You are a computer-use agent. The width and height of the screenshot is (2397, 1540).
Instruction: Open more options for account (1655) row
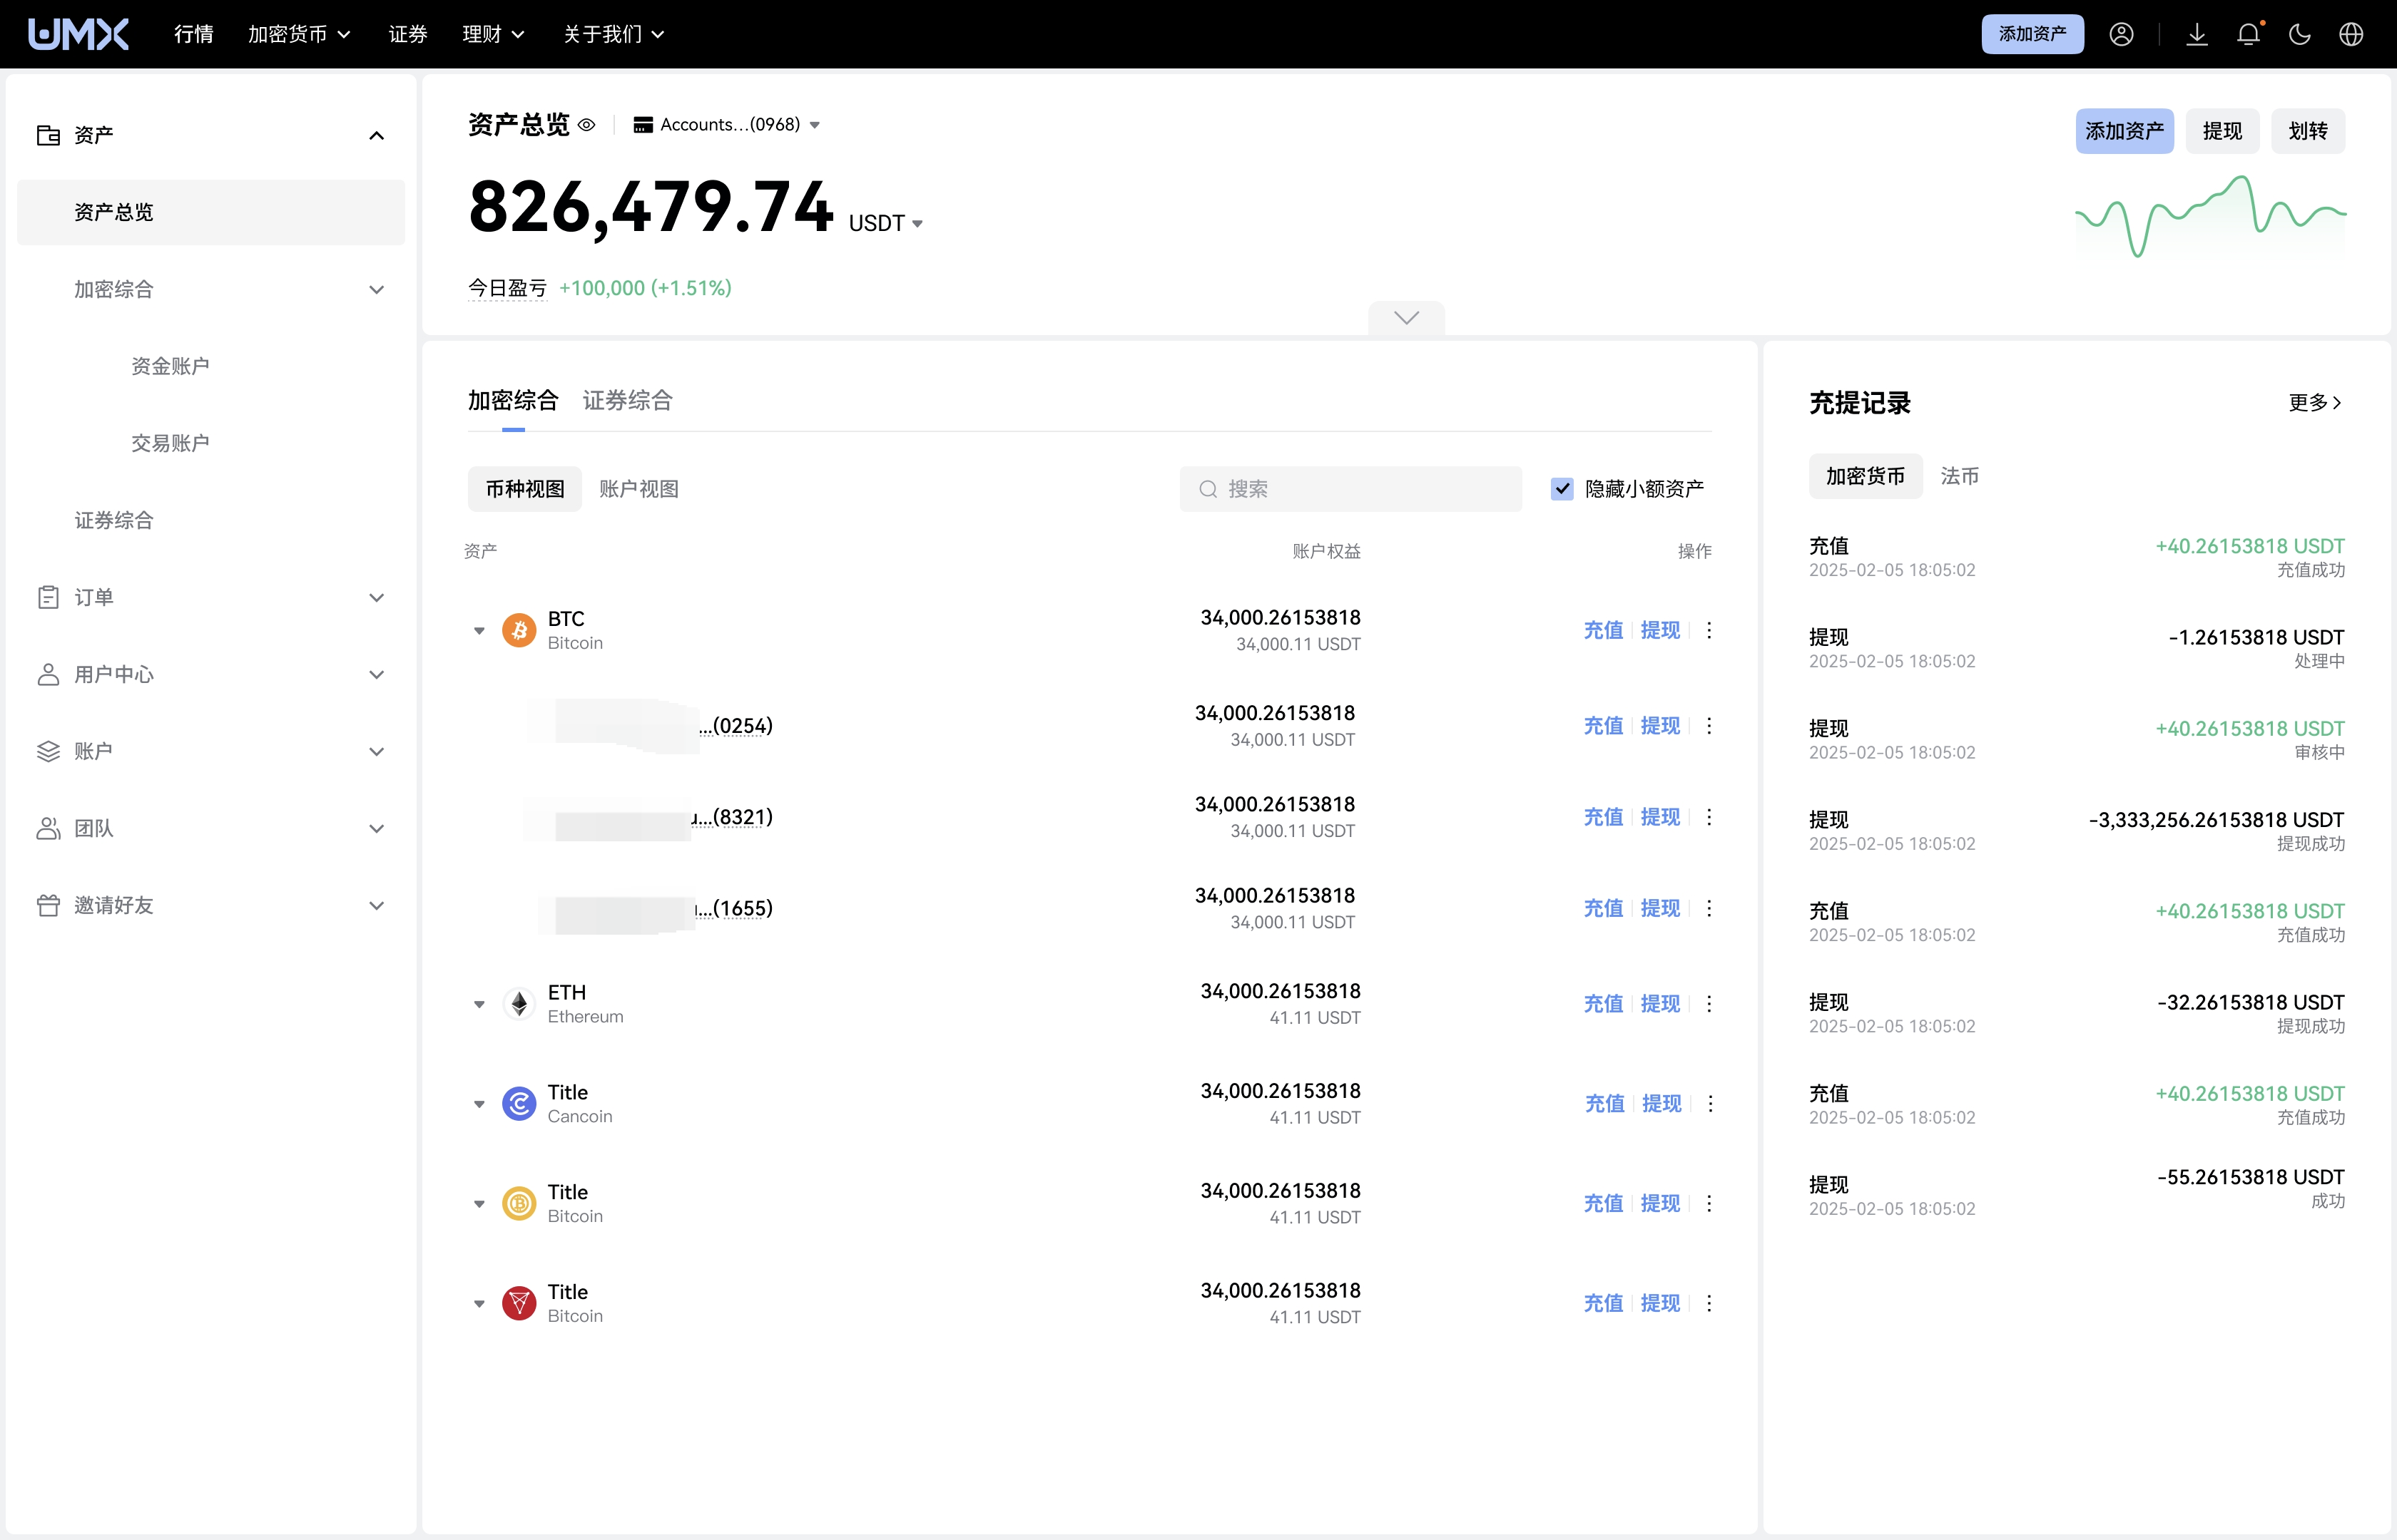[x=1709, y=908]
